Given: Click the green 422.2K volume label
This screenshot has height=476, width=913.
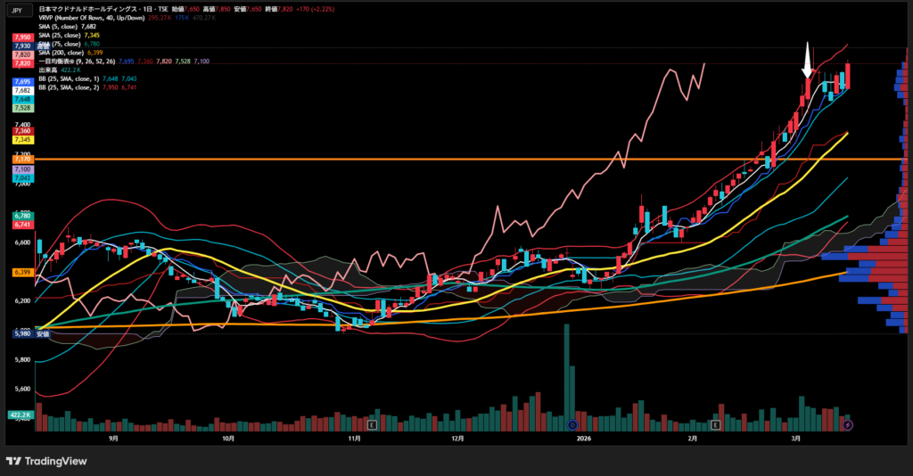Looking at the screenshot, I should tap(21, 414).
